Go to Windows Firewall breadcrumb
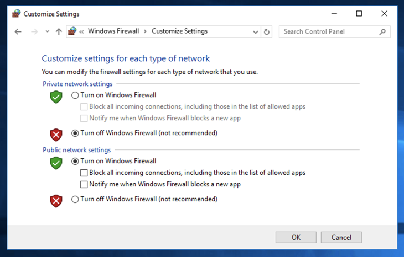 pyautogui.click(x=113, y=31)
